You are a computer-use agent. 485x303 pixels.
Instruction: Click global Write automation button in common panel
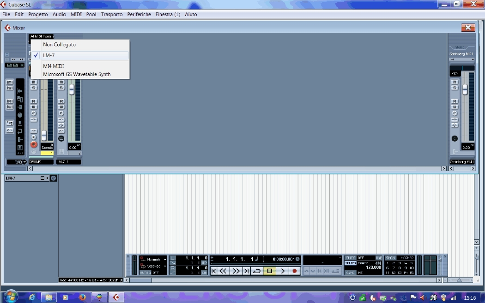point(10,107)
